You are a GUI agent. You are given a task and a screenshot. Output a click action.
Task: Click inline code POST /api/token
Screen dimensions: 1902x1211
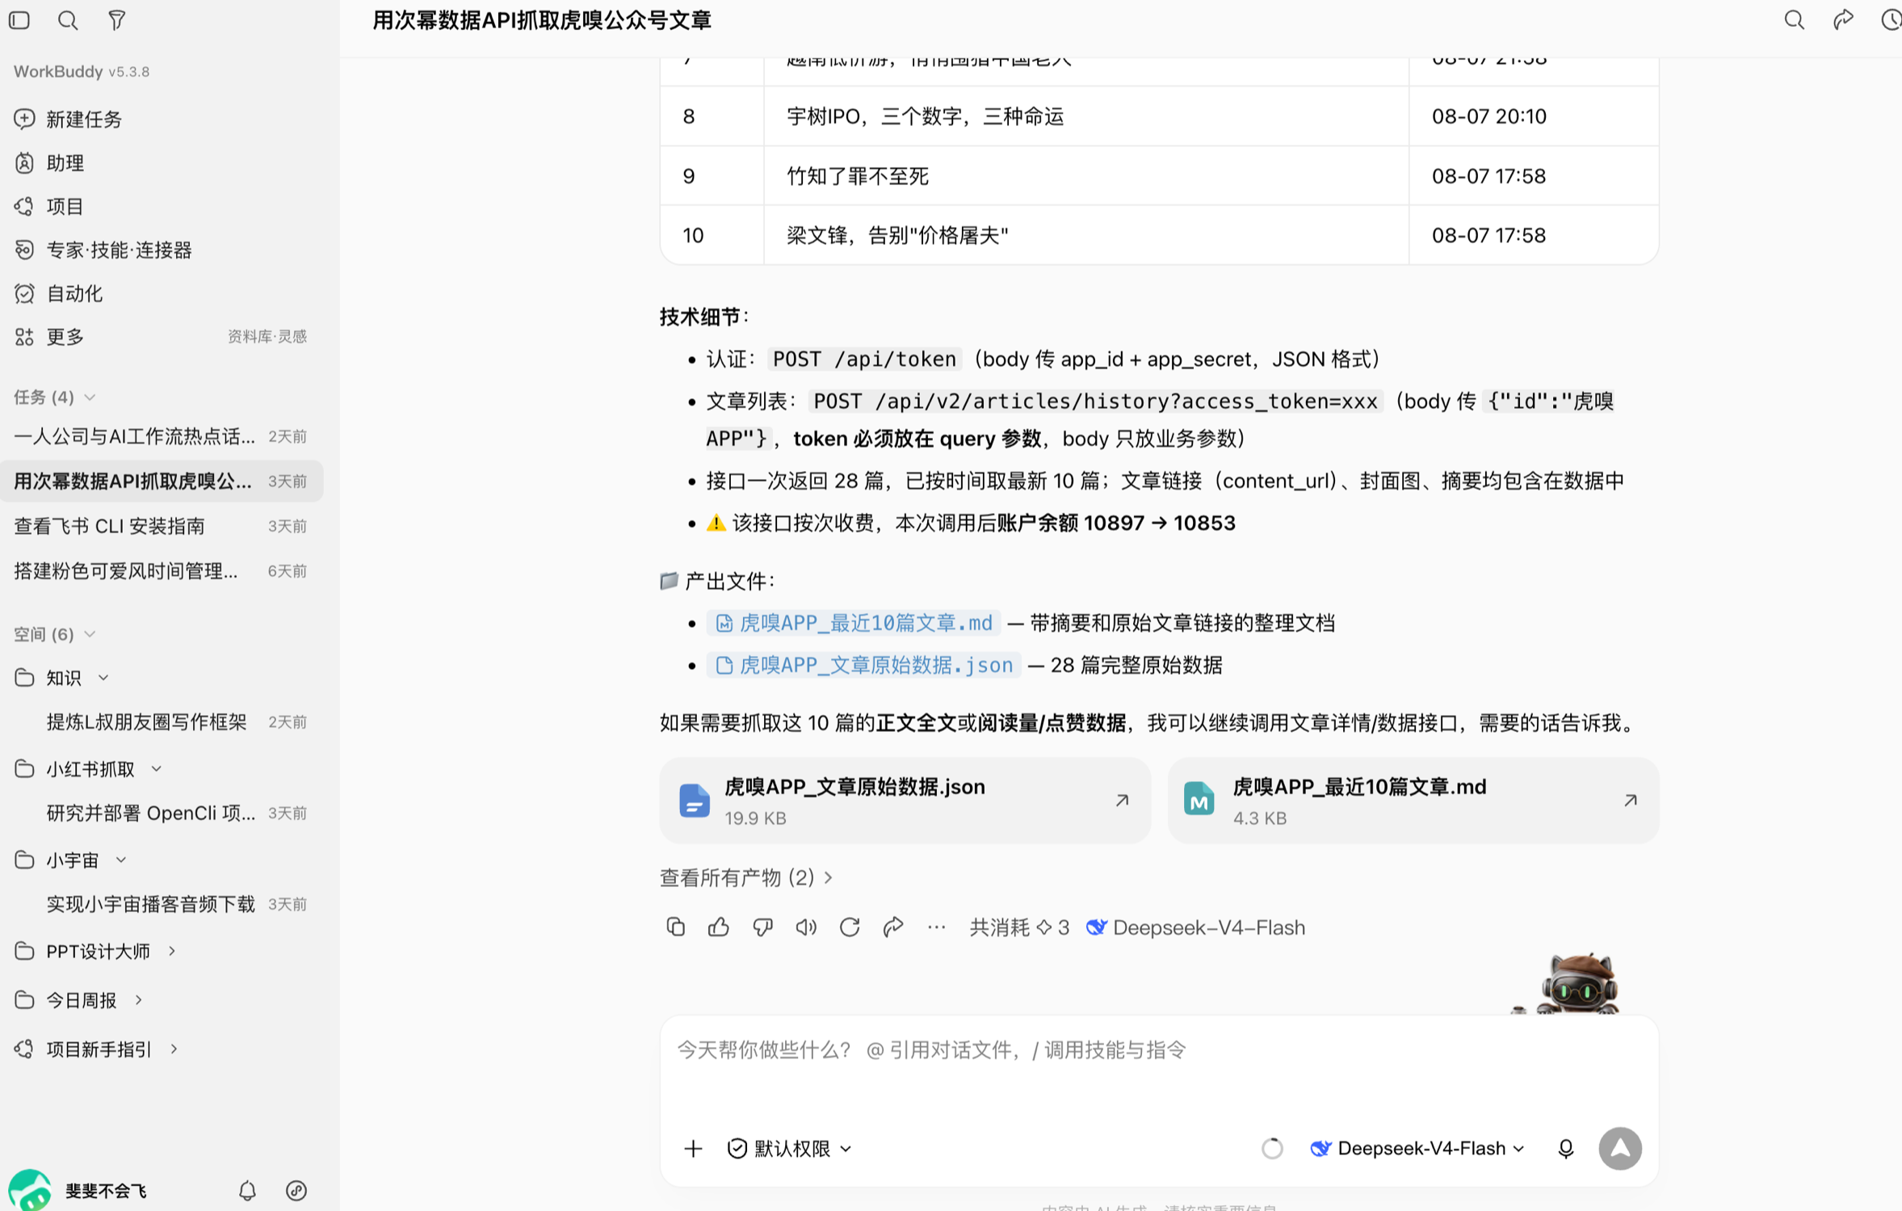(x=864, y=360)
